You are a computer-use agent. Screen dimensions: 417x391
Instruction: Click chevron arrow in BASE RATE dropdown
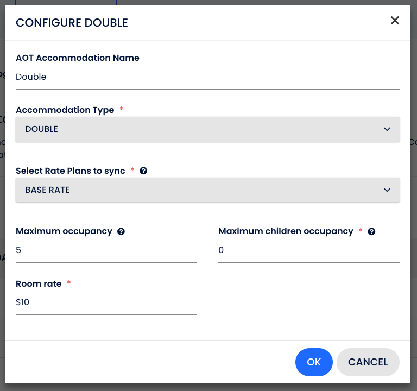[387, 190]
